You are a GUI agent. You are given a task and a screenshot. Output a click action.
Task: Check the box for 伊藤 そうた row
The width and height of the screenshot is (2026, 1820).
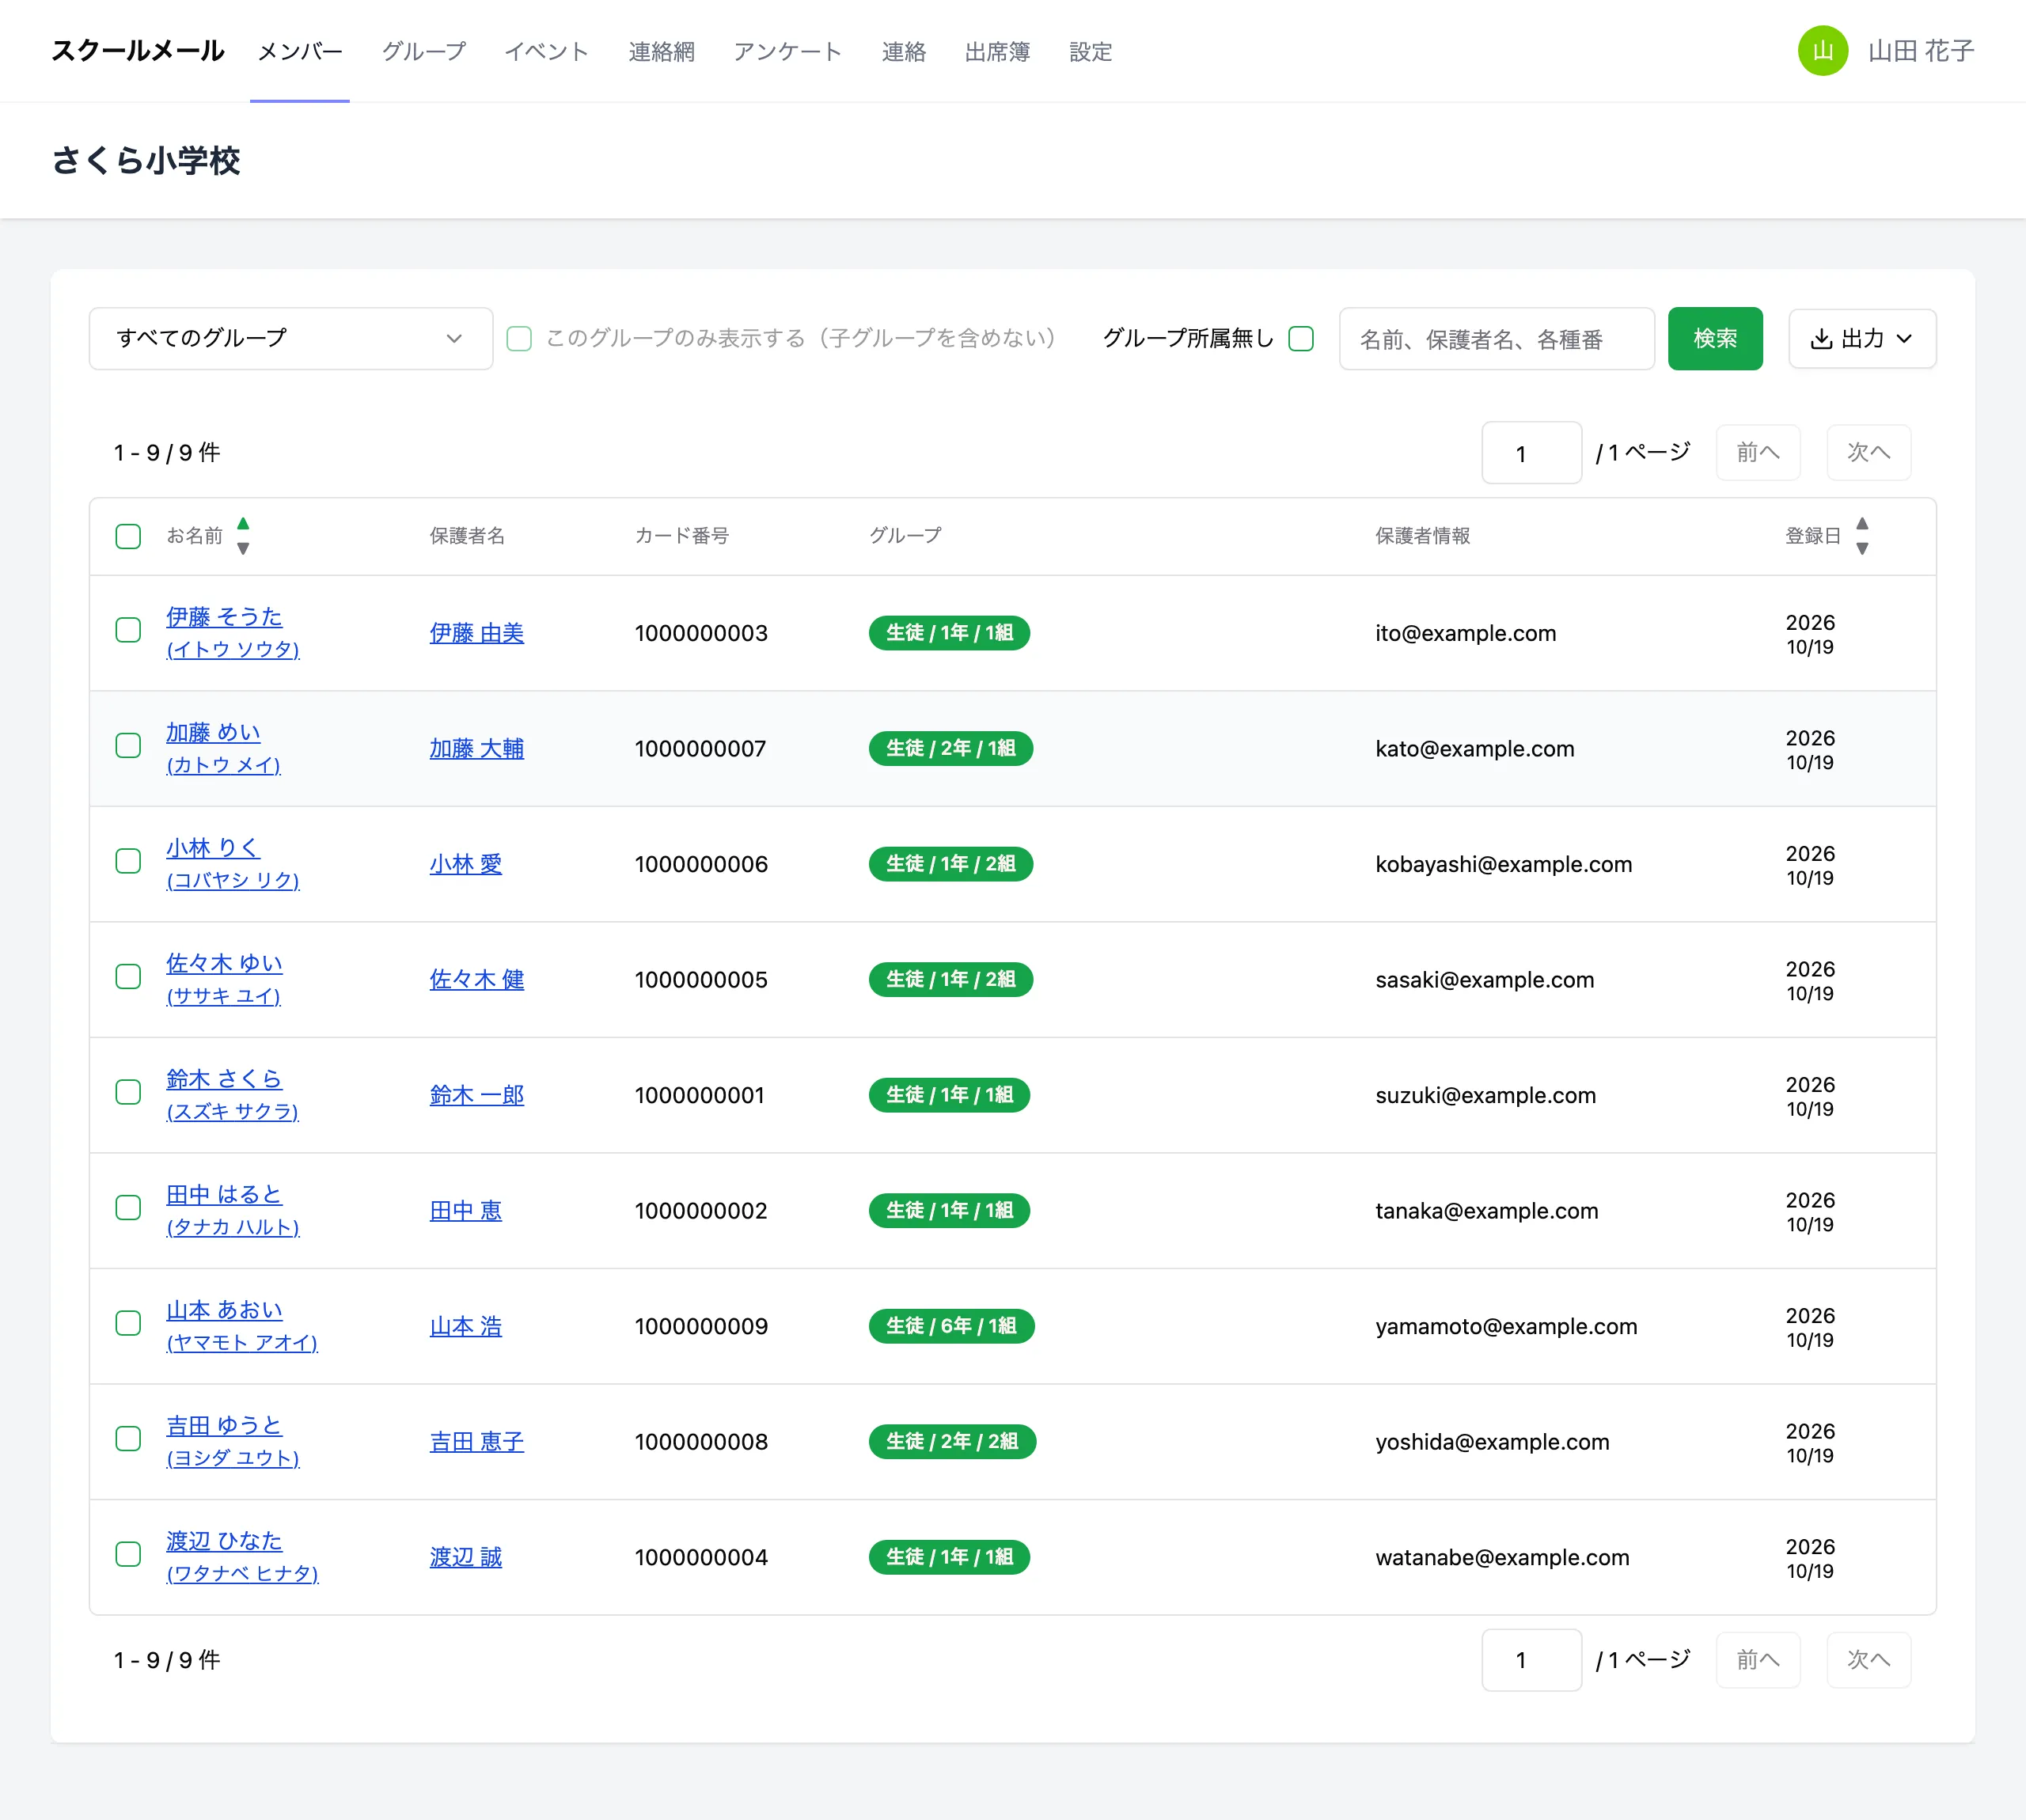click(x=128, y=630)
